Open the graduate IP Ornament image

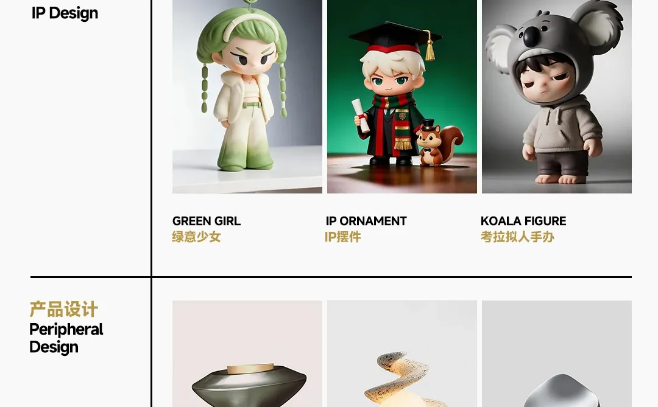[x=402, y=96]
